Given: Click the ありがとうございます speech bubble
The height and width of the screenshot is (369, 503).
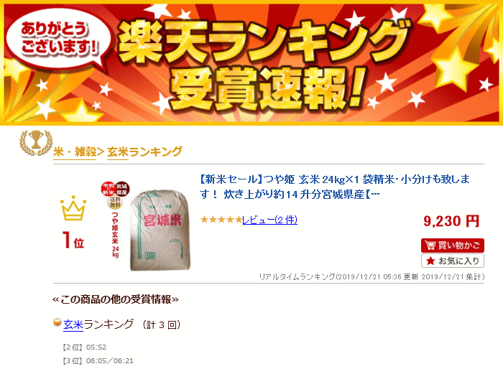Looking at the screenshot, I should coord(58,38).
